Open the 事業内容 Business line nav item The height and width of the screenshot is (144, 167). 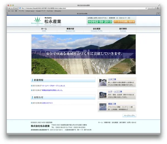pos(70,30)
